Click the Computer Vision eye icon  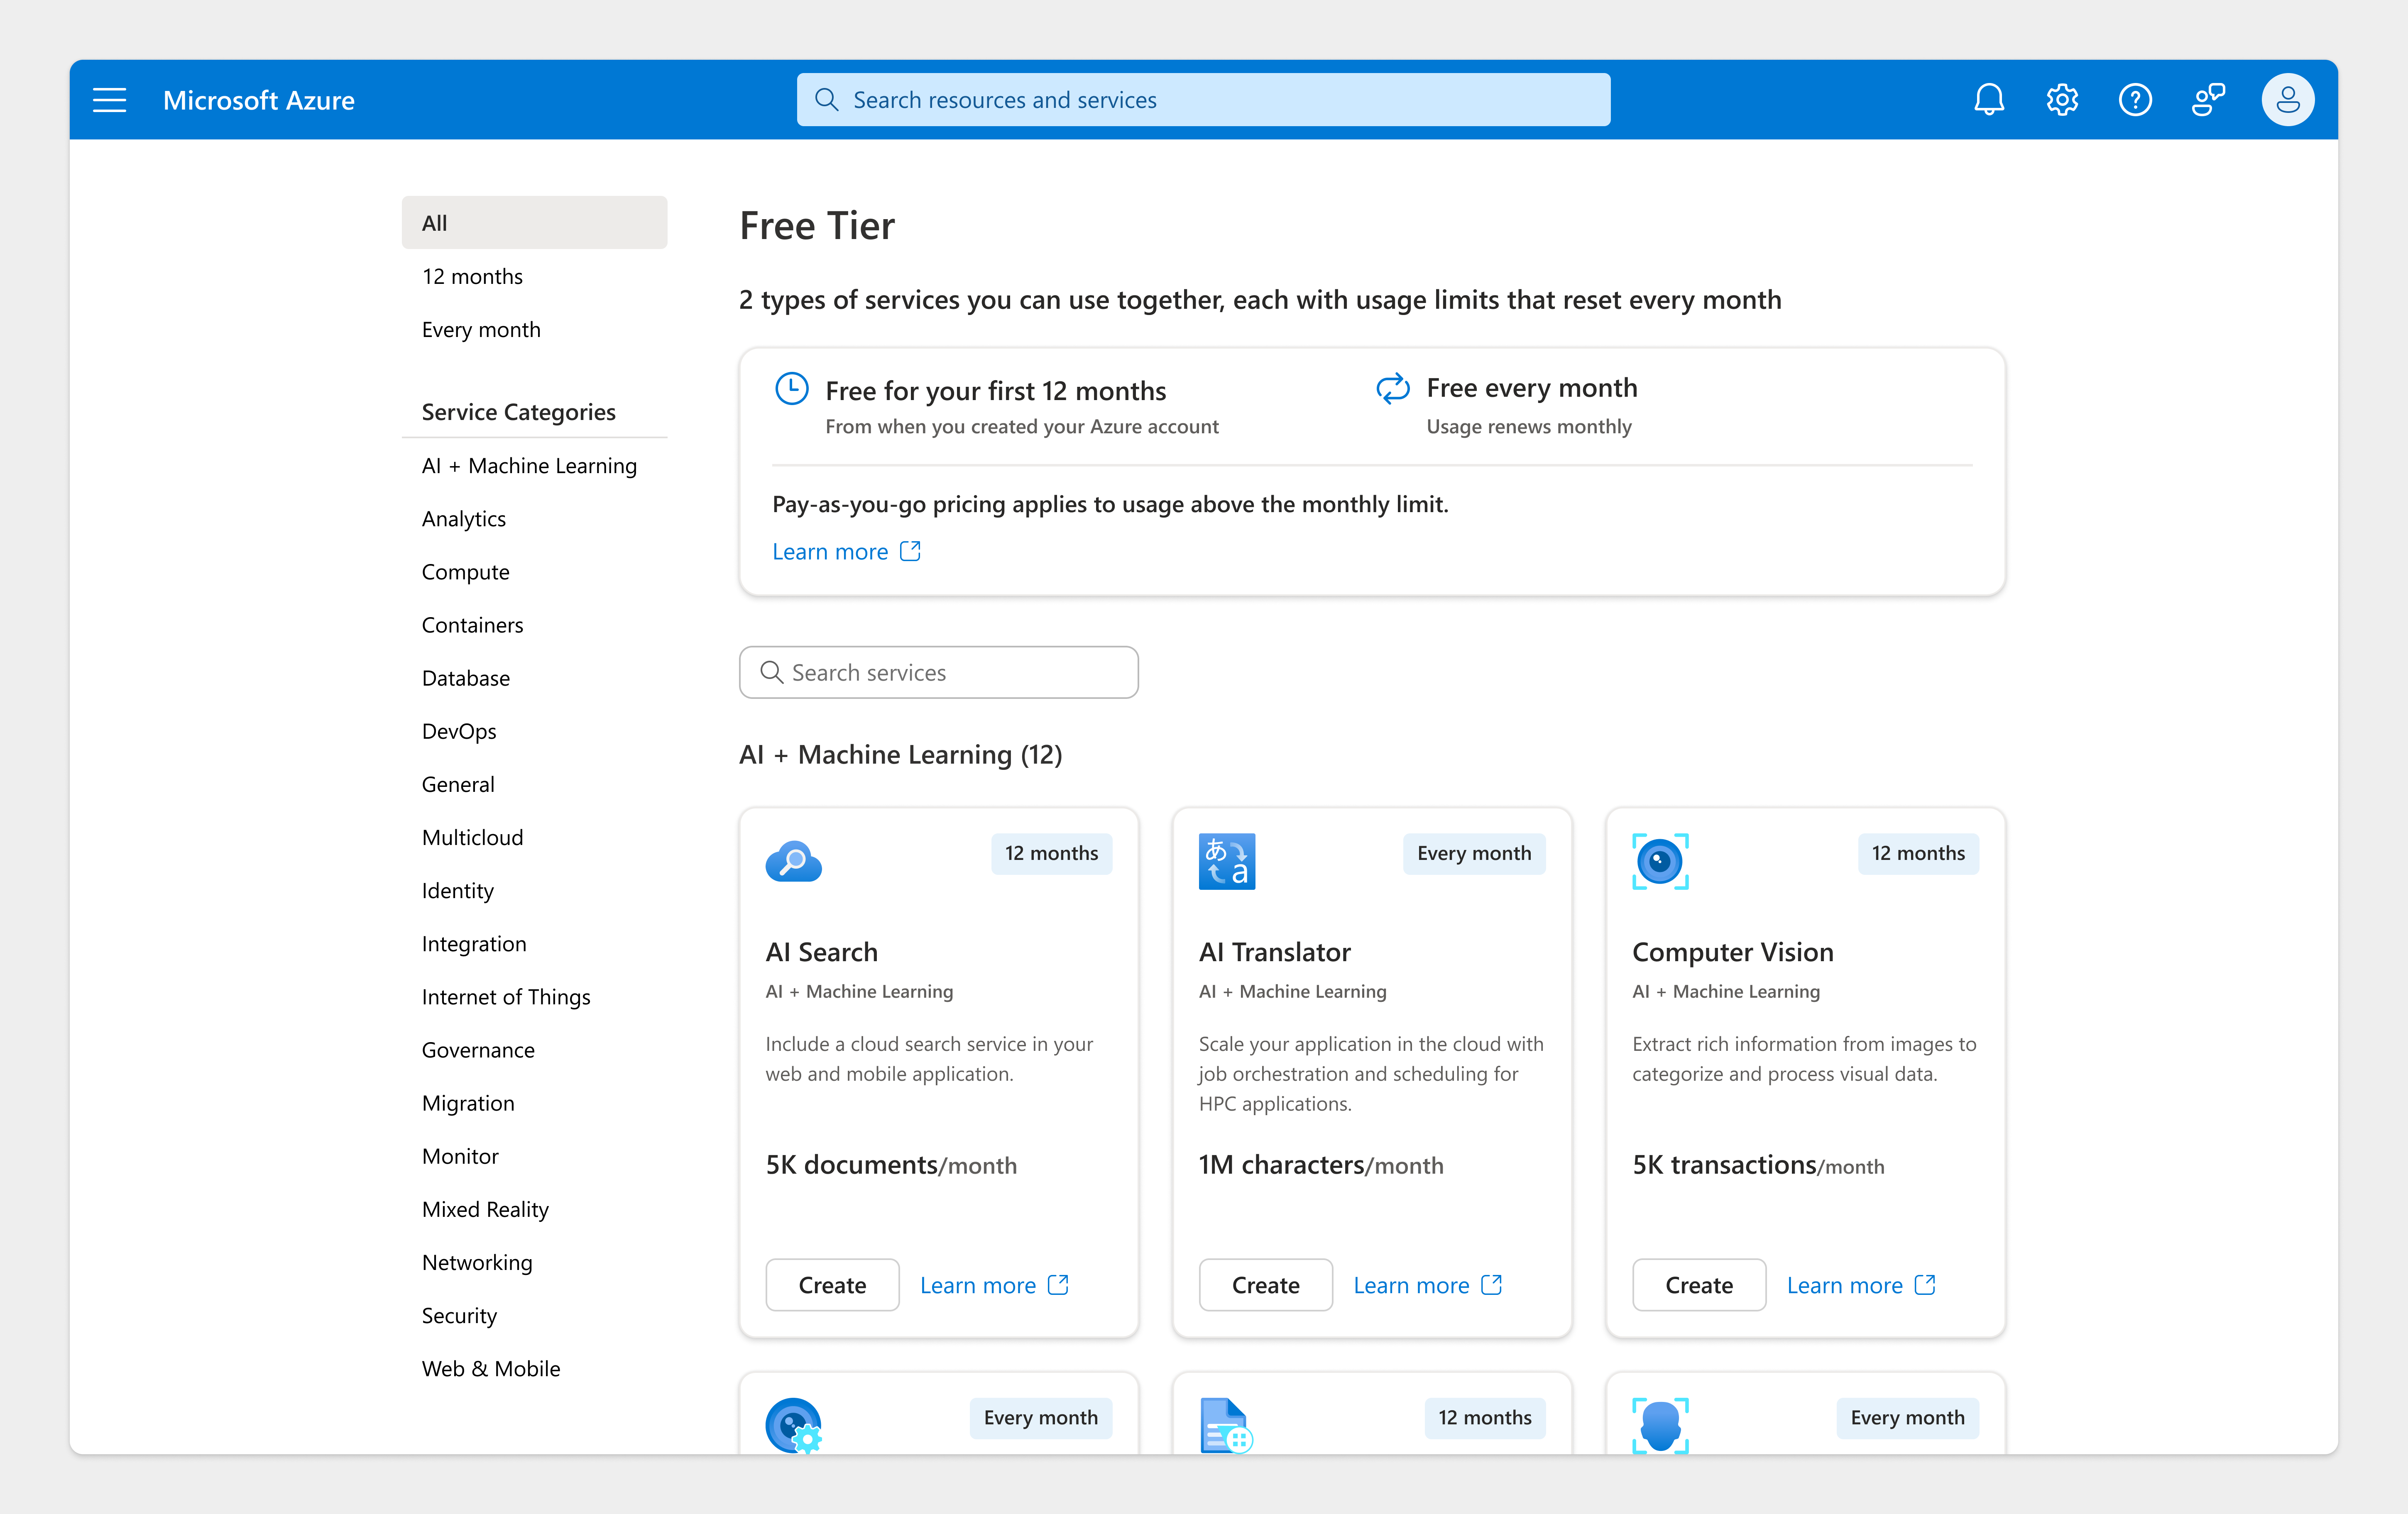pyautogui.click(x=1660, y=862)
